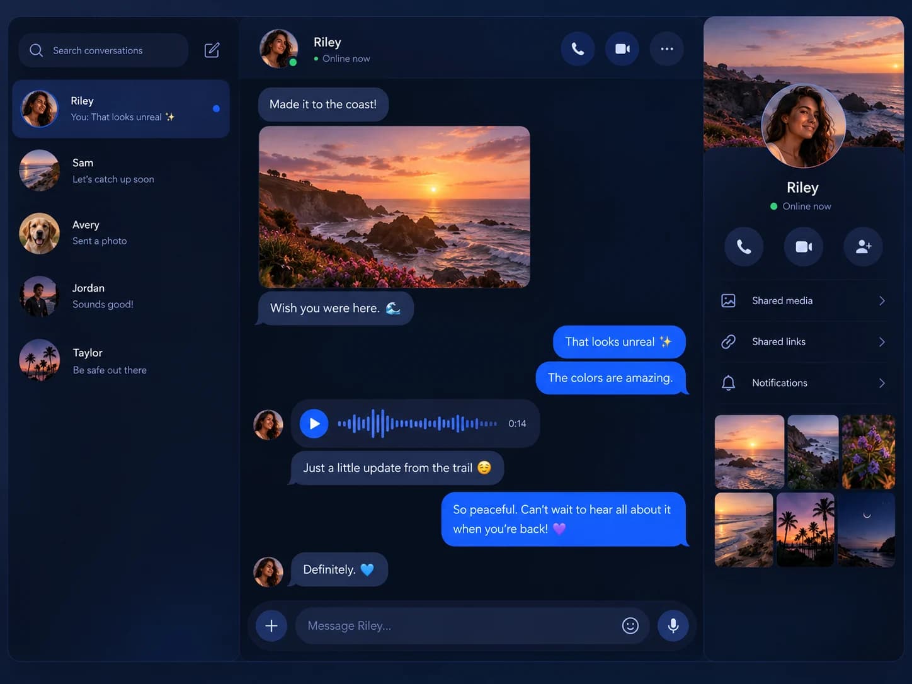Screen dimensions: 912x684
Task: Click the 'The colors are amazing.' message
Action: pyautogui.click(x=611, y=378)
